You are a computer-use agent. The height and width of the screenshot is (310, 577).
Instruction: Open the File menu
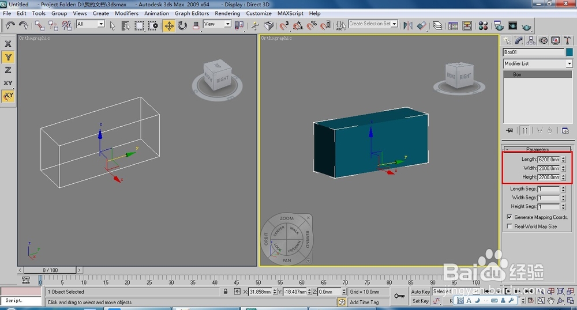coord(7,13)
